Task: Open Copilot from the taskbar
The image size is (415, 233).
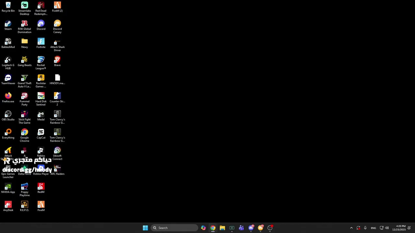Action: [x=203, y=228]
